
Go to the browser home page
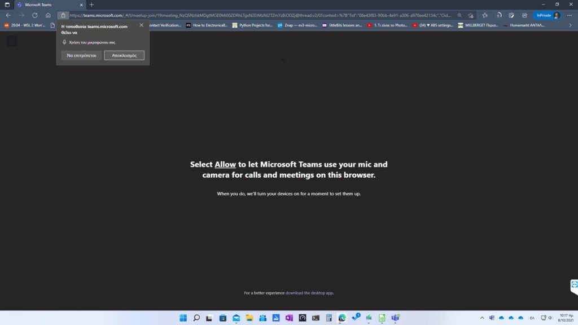(48, 15)
